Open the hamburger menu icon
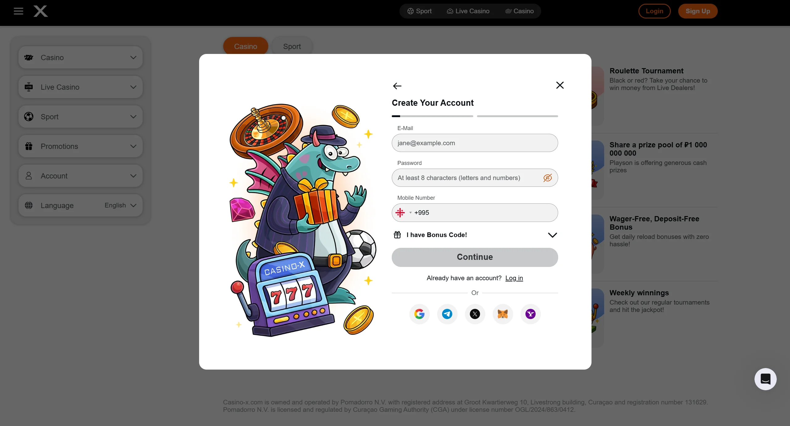The height and width of the screenshot is (426, 790). point(19,11)
